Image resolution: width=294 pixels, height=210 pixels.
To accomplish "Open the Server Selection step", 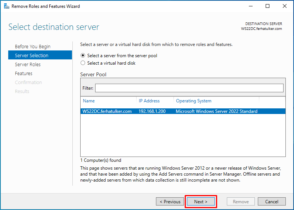I will pos(40,55).
